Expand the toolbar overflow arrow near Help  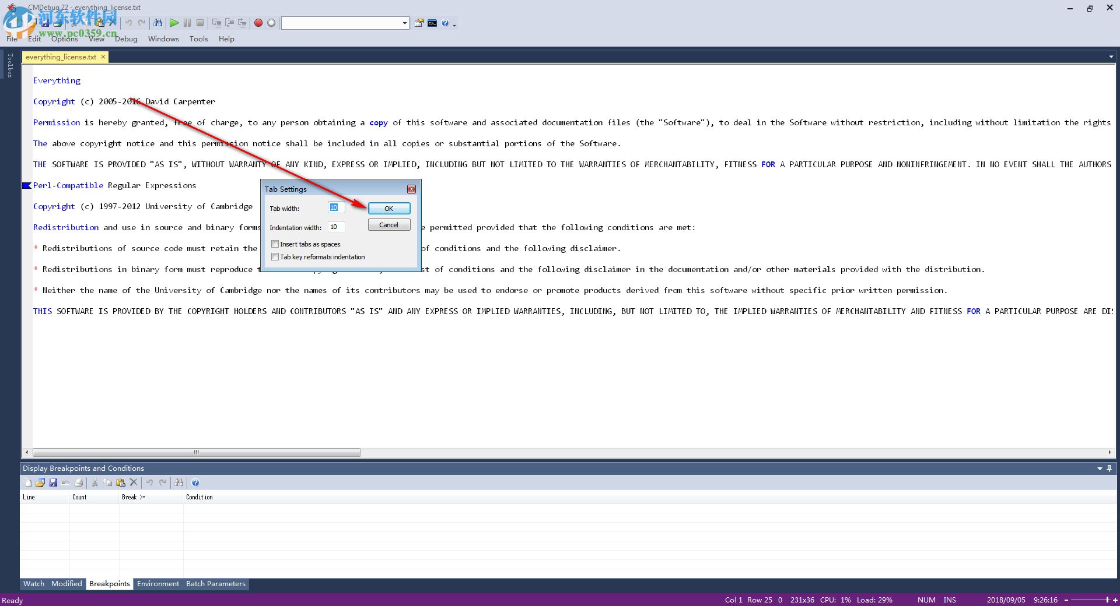454,26
